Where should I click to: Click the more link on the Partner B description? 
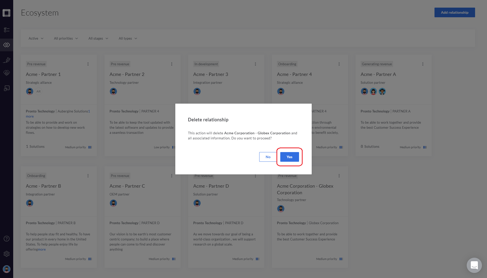point(42,250)
